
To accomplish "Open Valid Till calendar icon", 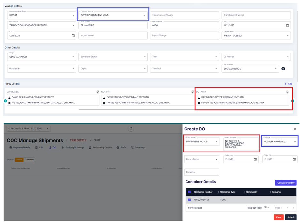I will point(294,159).
